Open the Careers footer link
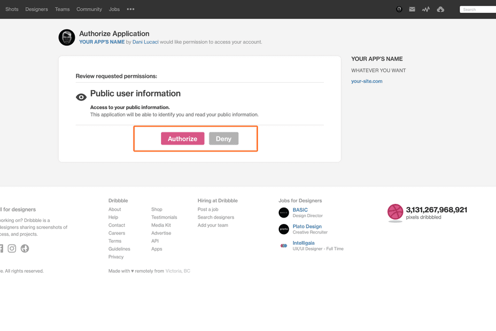The height and width of the screenshot is (331, 496). click(117, 233)
